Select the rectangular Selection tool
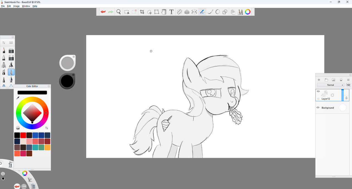The image size is (352, 189). coord(127,12)
